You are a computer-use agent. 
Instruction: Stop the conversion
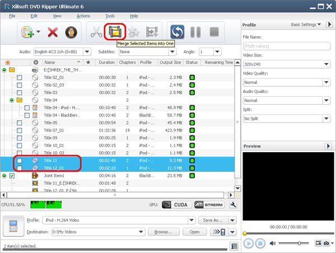pos(214,32)
